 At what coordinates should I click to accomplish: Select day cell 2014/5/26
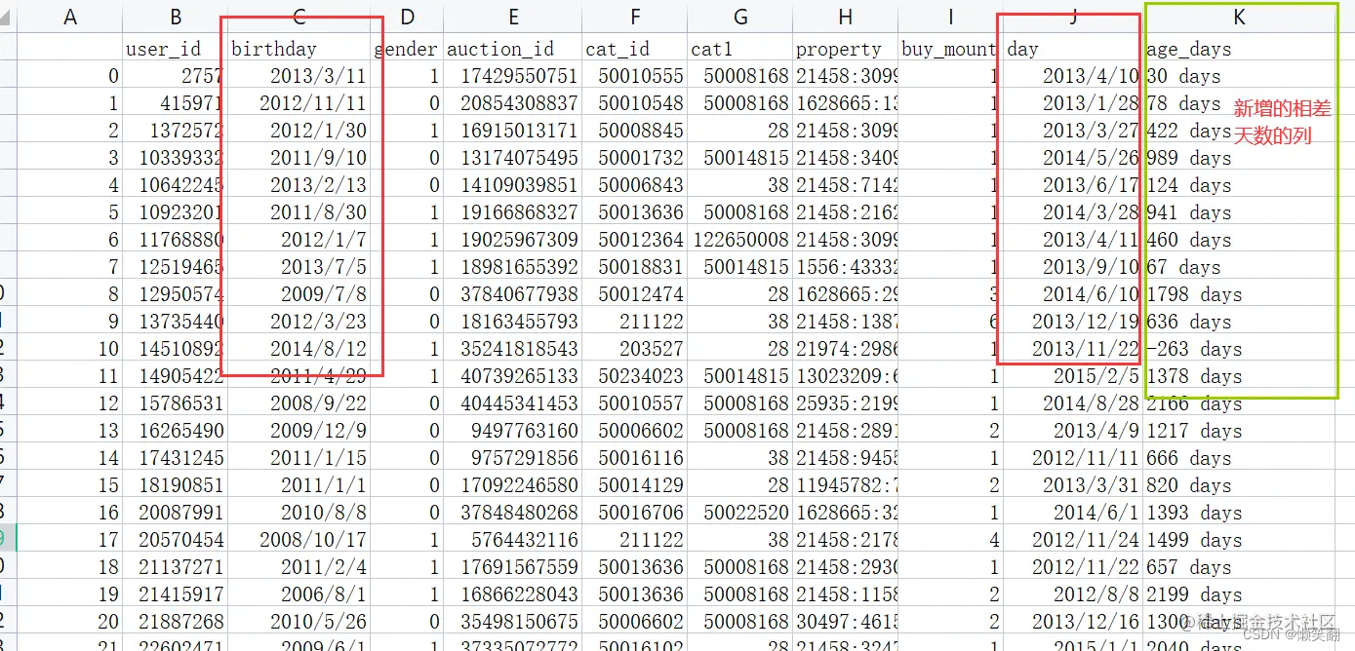(x=1073, y=158)
